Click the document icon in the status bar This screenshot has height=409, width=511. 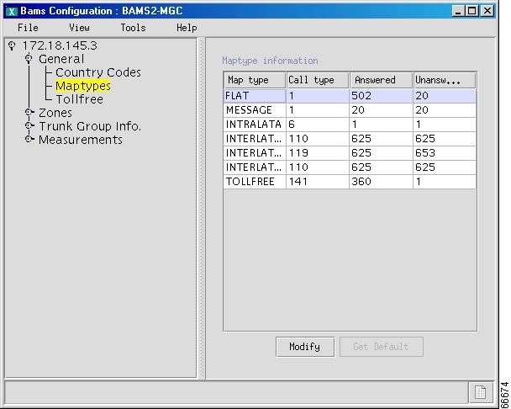[479, 392]
